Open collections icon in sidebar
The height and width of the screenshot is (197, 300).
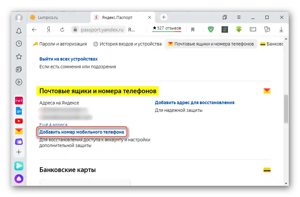point(19,69)
